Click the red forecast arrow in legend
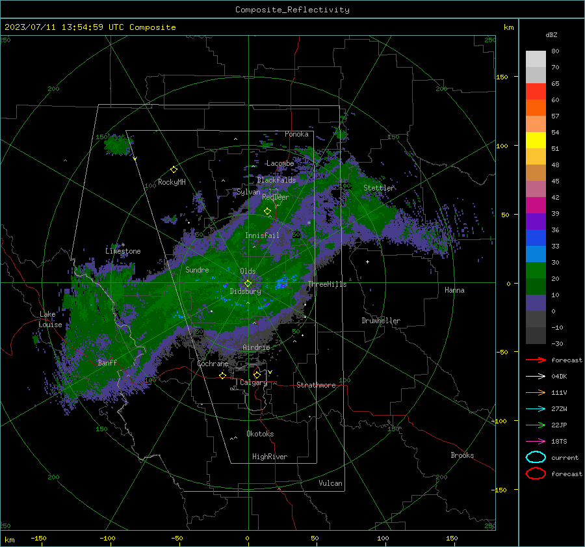This screenshot has width=585, height=547. 536,360
